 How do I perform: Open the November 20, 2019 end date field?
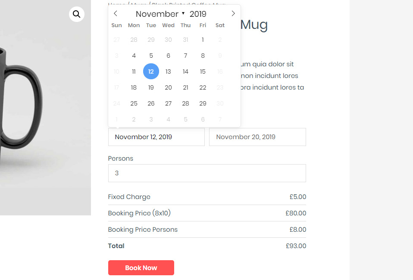pos(257,137)
